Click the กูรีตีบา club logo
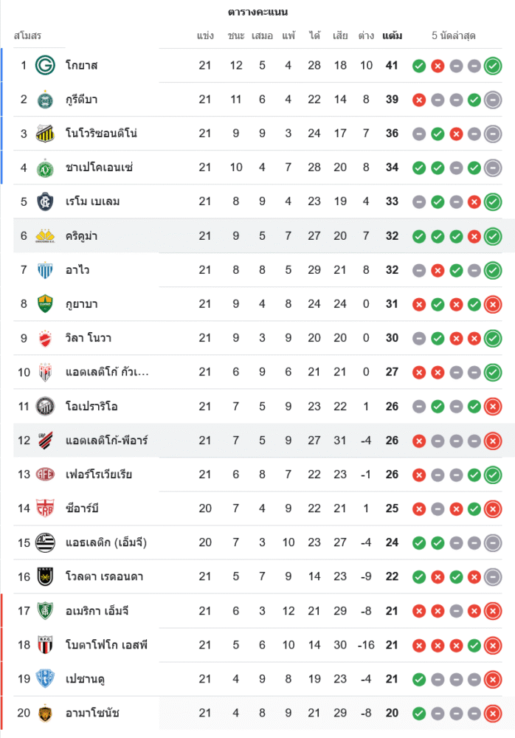 (46, 100)
